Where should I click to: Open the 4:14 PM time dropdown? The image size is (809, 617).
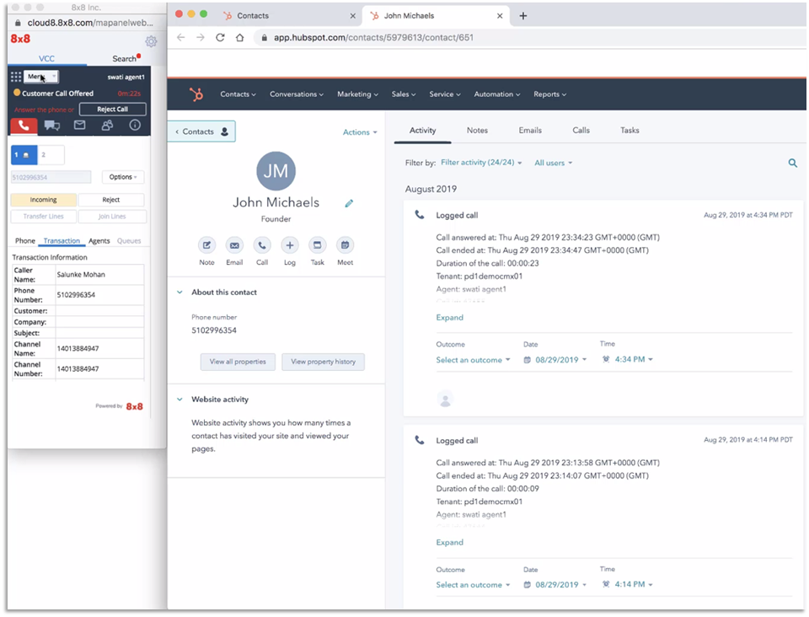[x=627, y=584]
